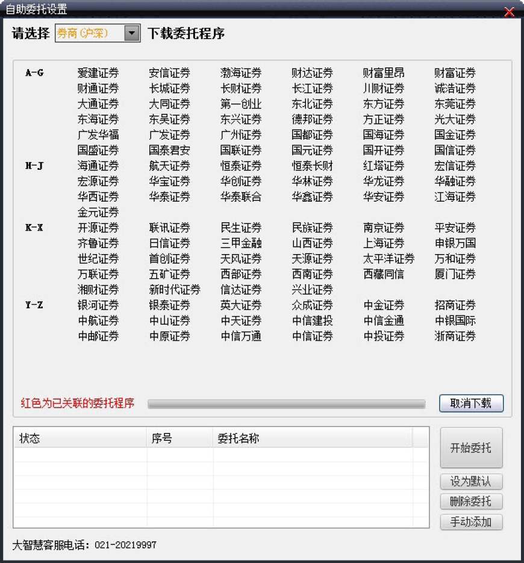Select 开源证券 from K-X group

98,228
